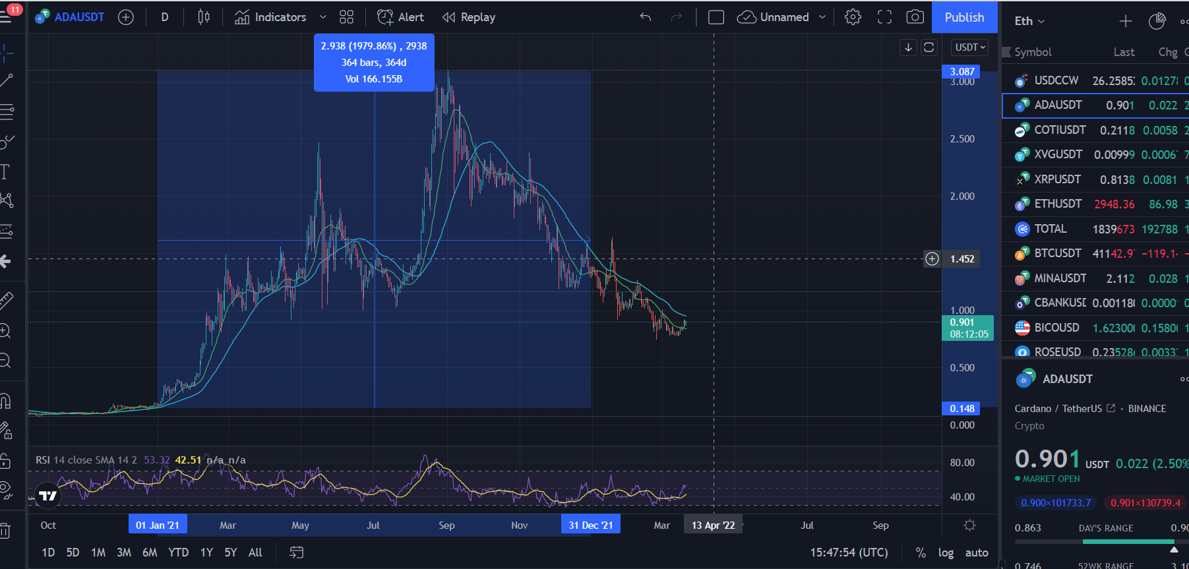Remove drawings with the trash icon

(x=5, y=530)
